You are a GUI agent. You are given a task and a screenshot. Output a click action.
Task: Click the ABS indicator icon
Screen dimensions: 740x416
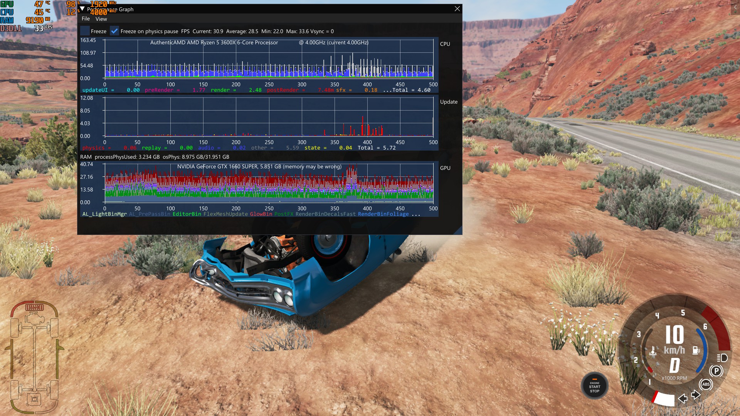click(706, 384)
